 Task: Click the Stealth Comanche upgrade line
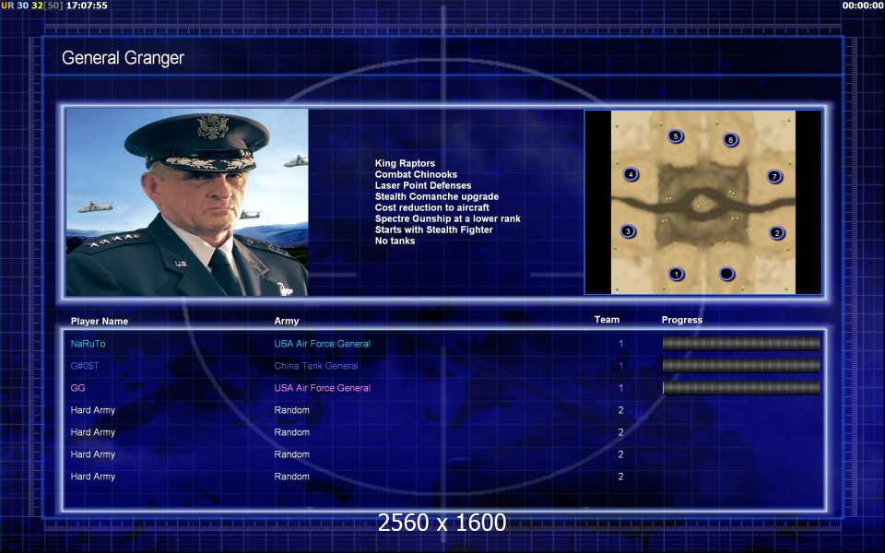(x=437, y=196)
